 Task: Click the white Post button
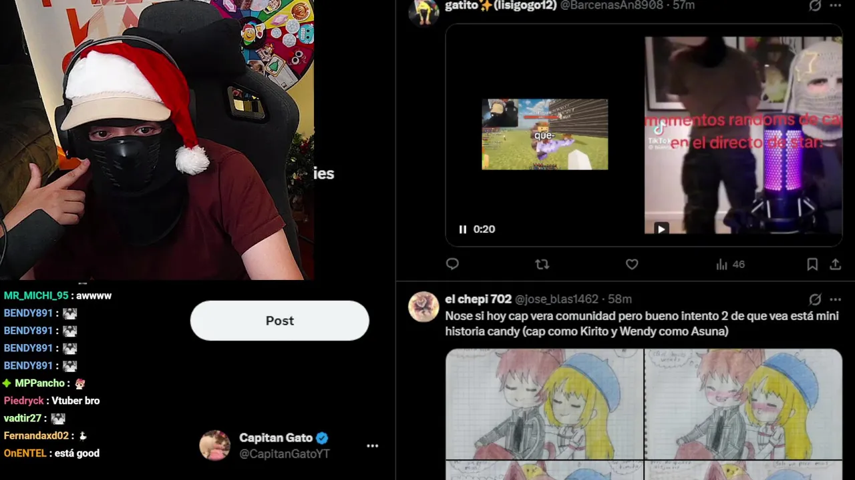point(280,321)
